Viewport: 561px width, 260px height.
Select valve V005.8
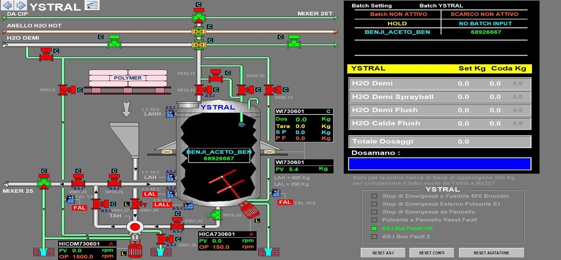pos(66,89)
